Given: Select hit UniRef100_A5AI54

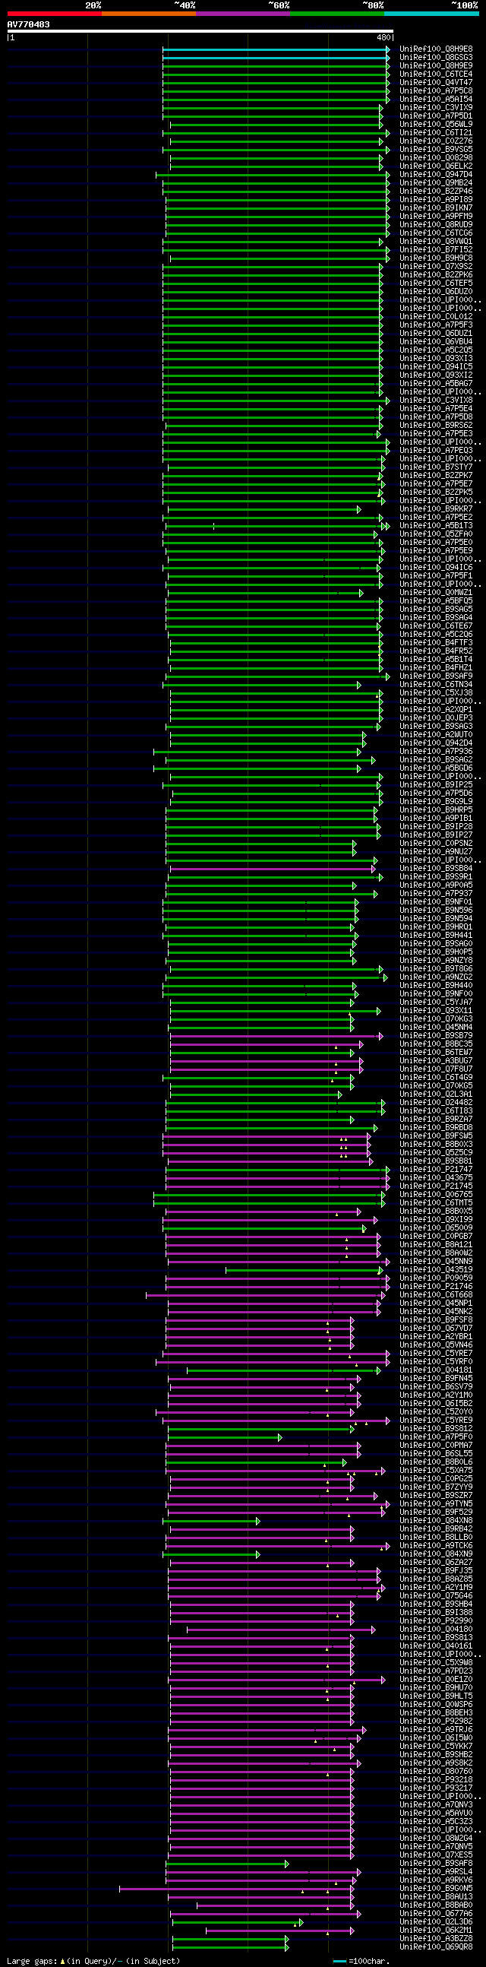Looking at the screenshot, I should pyautogui.click(x=436, y=100).
